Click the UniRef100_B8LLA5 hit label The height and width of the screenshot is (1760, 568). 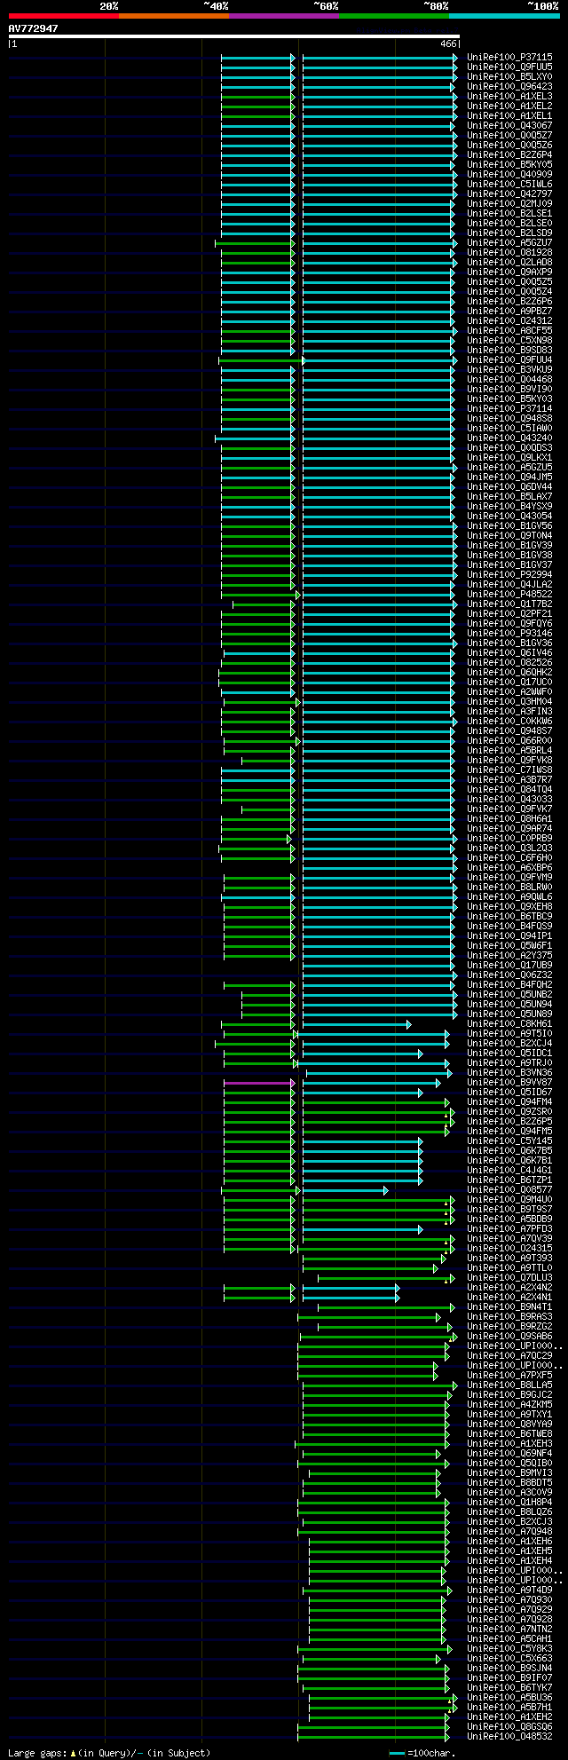[x=509, y=1385]
